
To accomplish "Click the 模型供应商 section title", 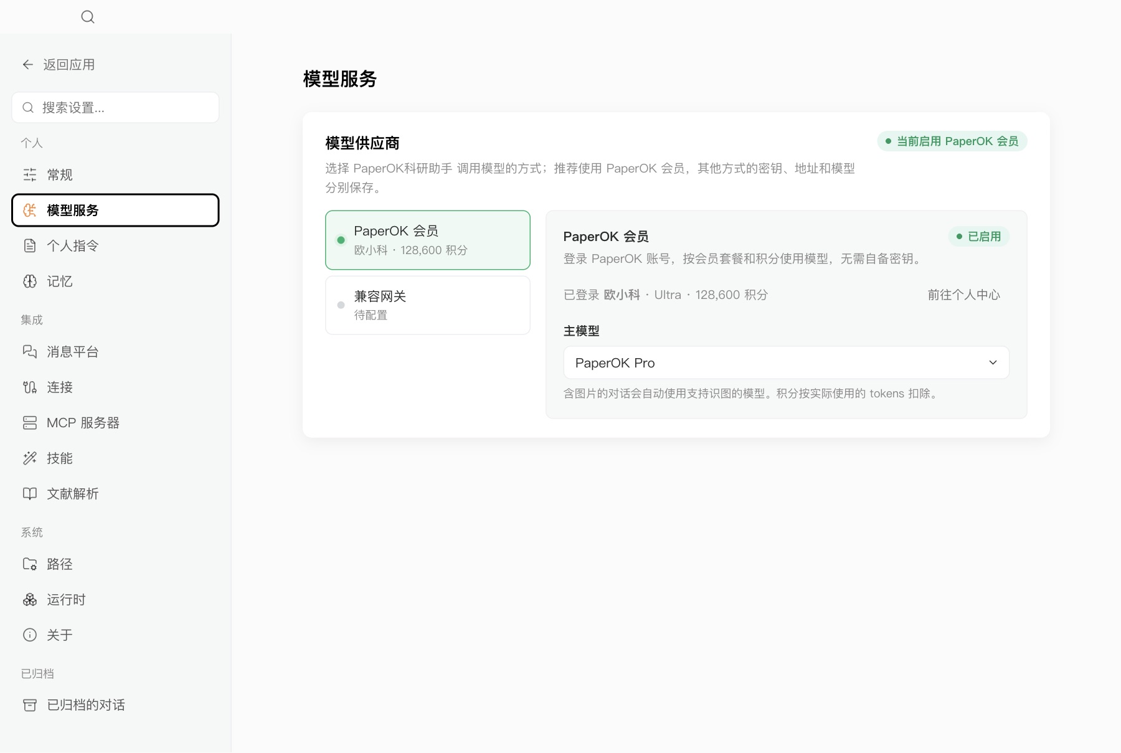I will click(362, 143).
